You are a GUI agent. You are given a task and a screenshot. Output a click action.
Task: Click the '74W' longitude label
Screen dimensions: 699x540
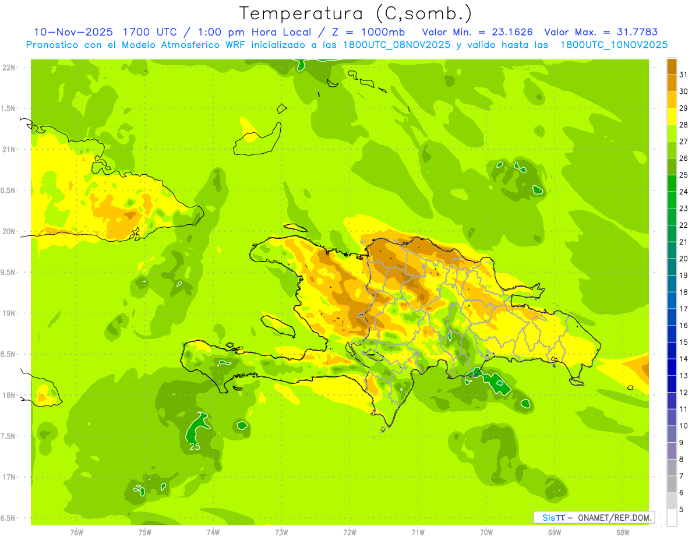[x=213, y=532]
